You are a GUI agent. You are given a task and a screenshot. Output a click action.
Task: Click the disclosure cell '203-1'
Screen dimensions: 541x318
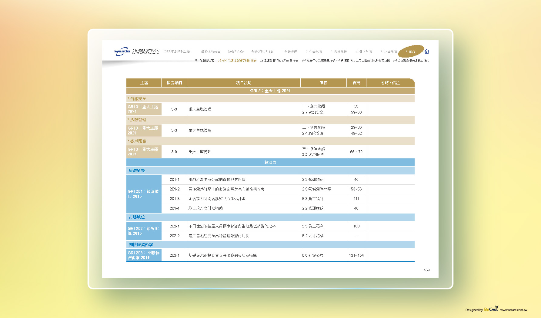tap(175, 256)
